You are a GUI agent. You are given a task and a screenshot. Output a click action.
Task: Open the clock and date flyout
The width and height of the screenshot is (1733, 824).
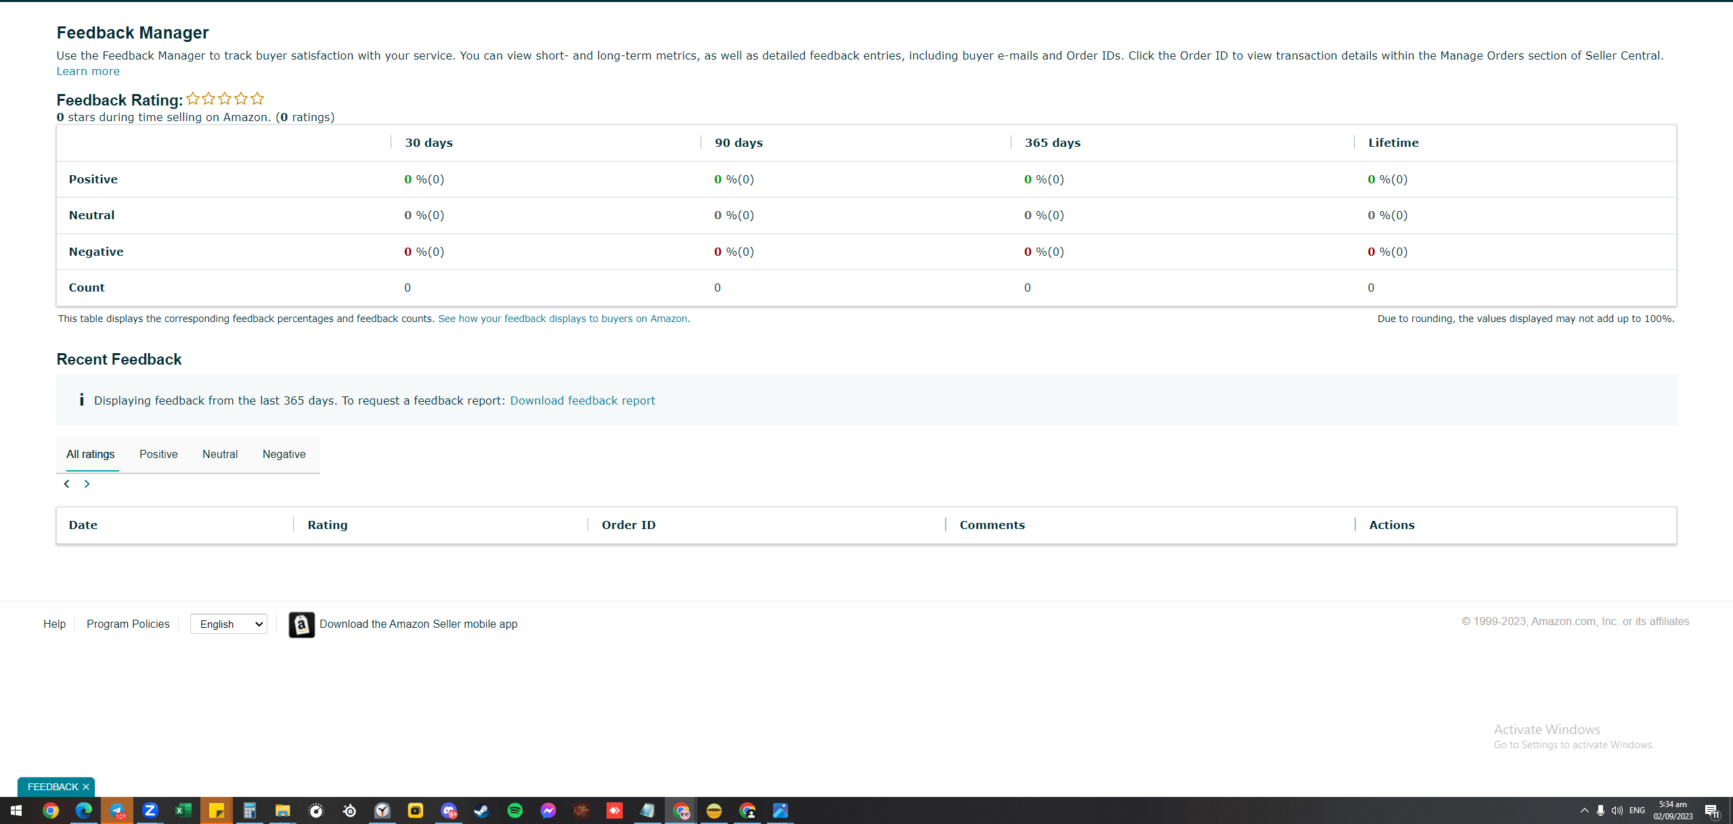tap(1673, 810)
